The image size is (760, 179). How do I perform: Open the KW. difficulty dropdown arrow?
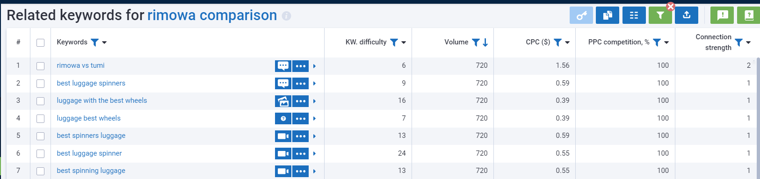[404, 43]
